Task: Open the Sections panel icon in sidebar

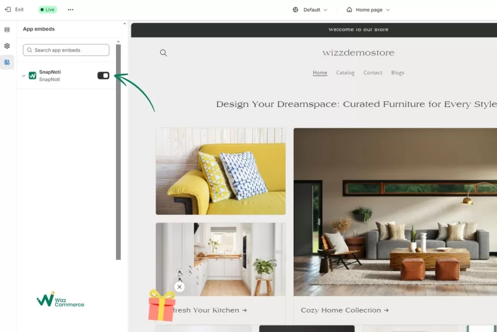Action: click(7, 30)
